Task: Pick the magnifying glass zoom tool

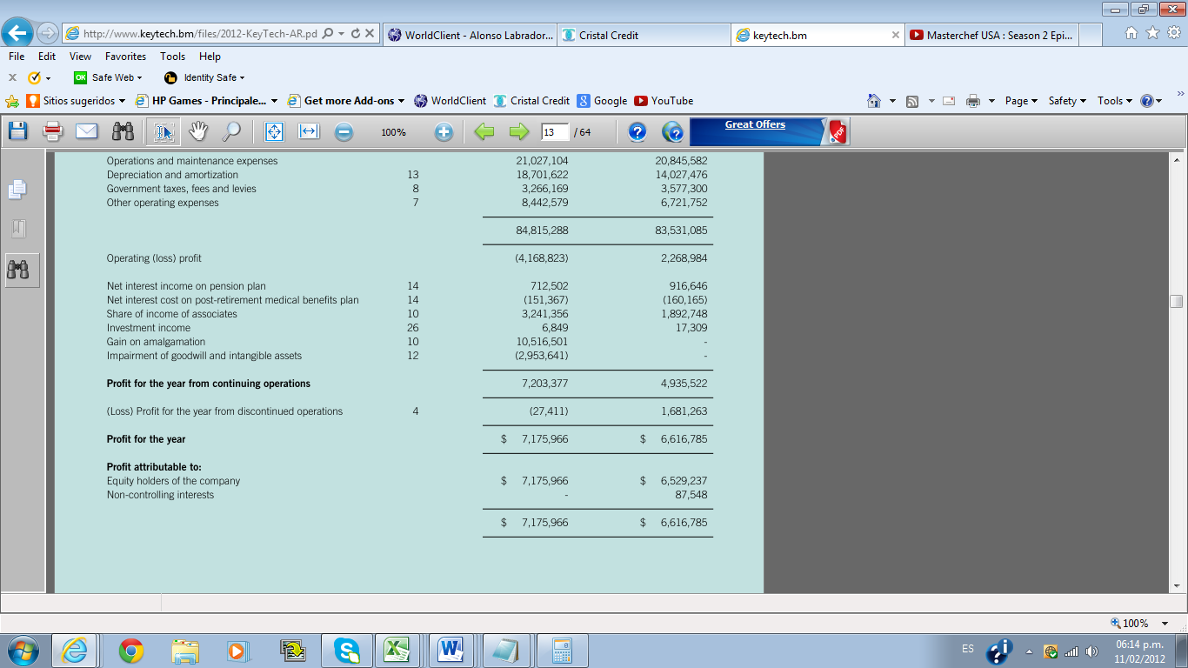Action: pos(231,131)
